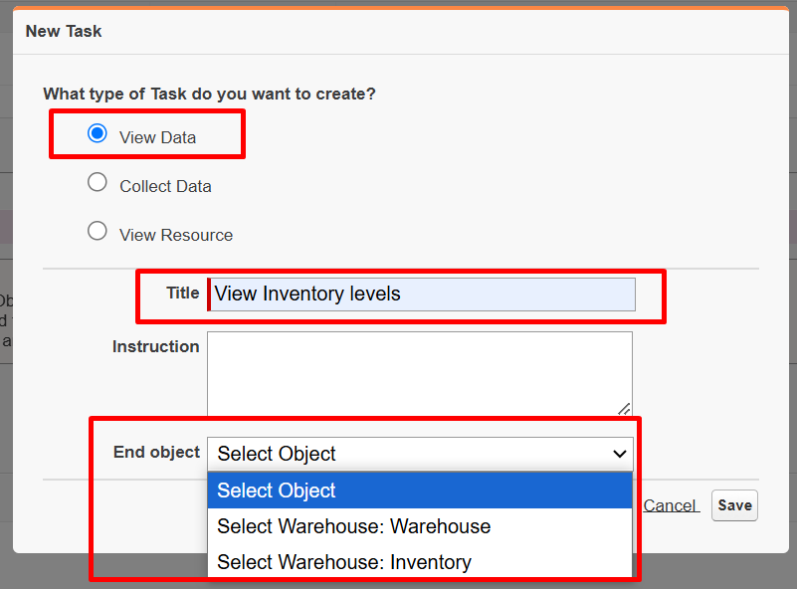Choose the highlighted "Select Object" option
This screenshot has height=589, width=797.
pyautogui.click(x=419, y=491)
